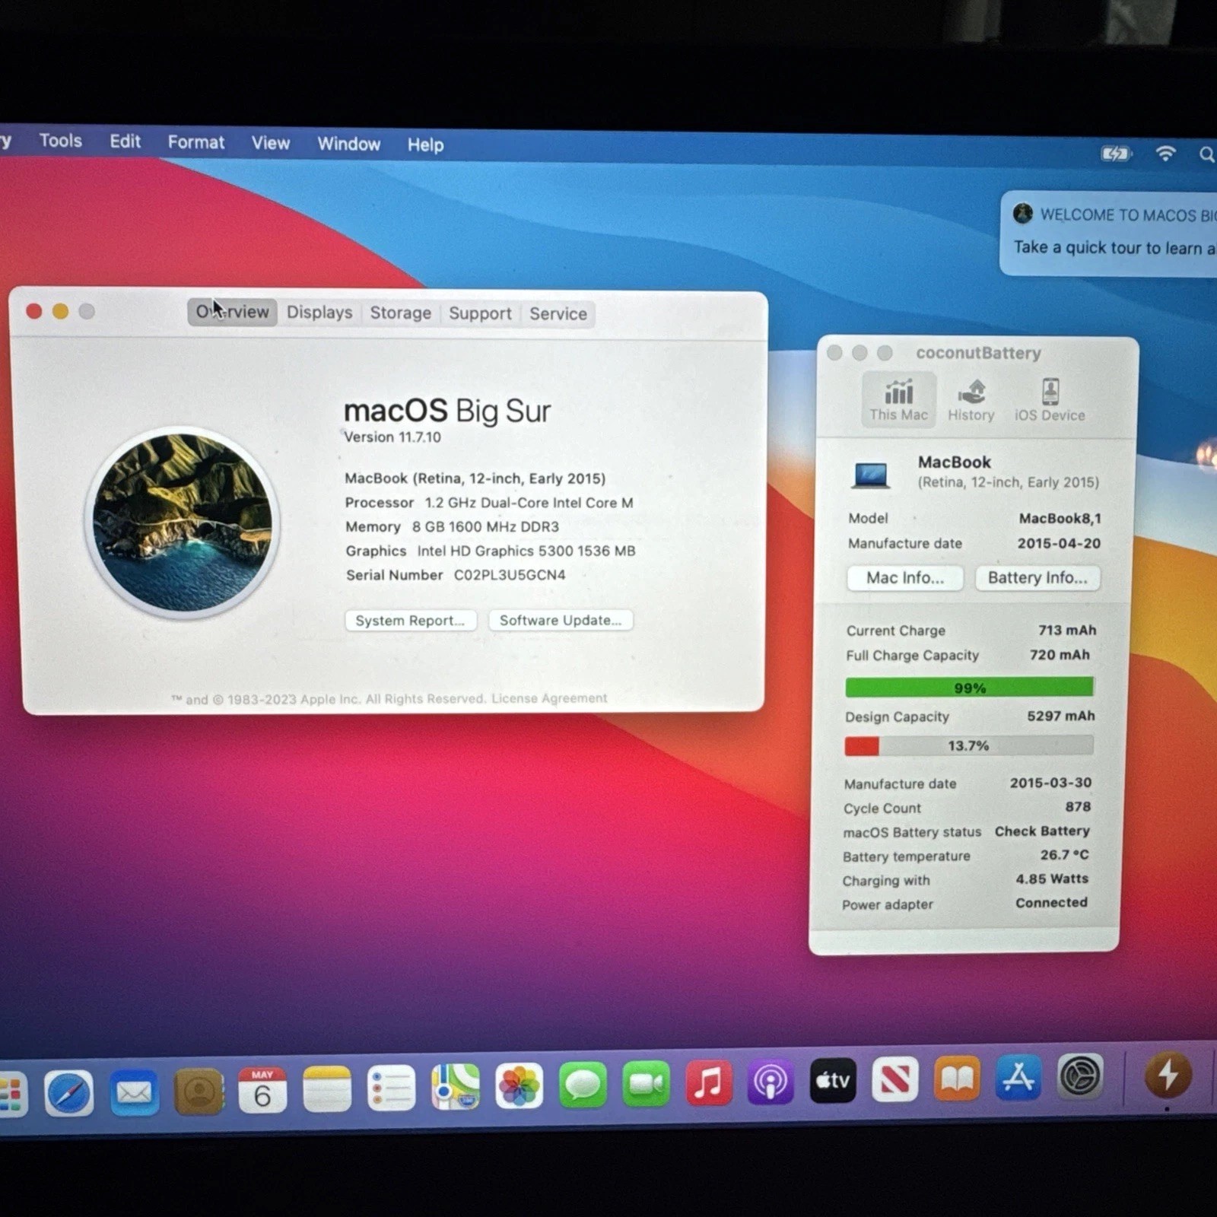The image size is (1217, 1217).
Task: Open the View menu
Action: [271, 143]
